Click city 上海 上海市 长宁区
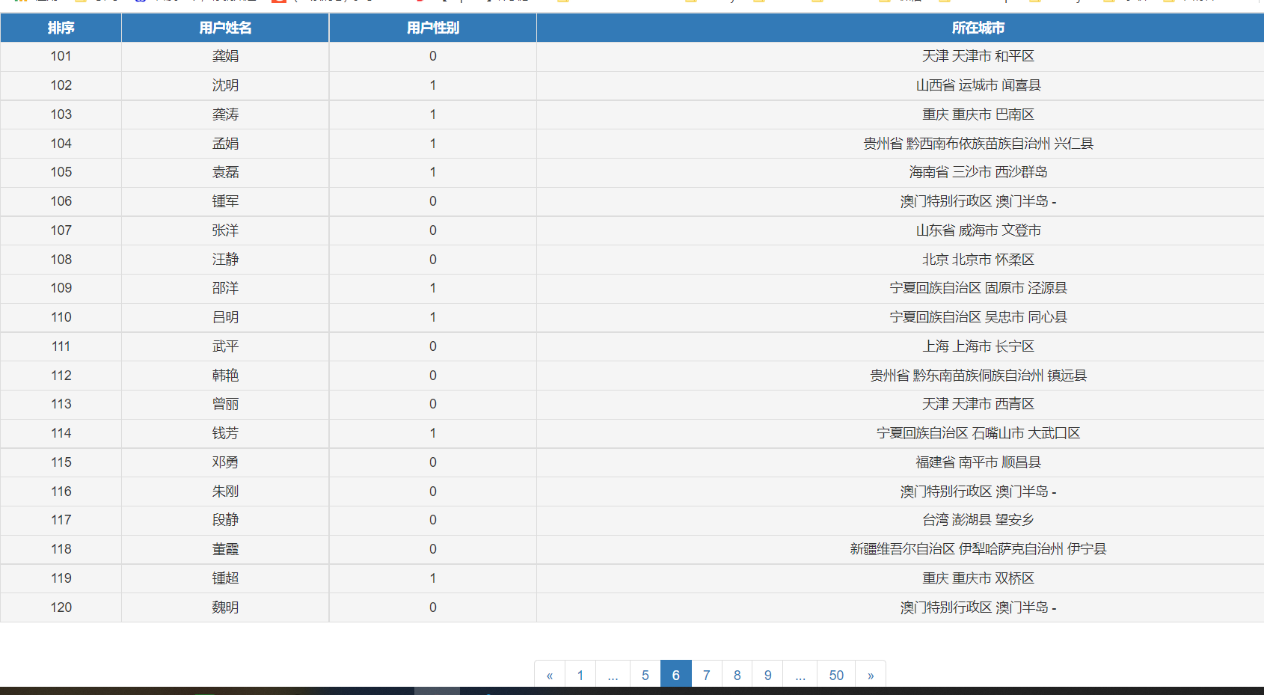The image size is (1264, 695). [978, 346]
